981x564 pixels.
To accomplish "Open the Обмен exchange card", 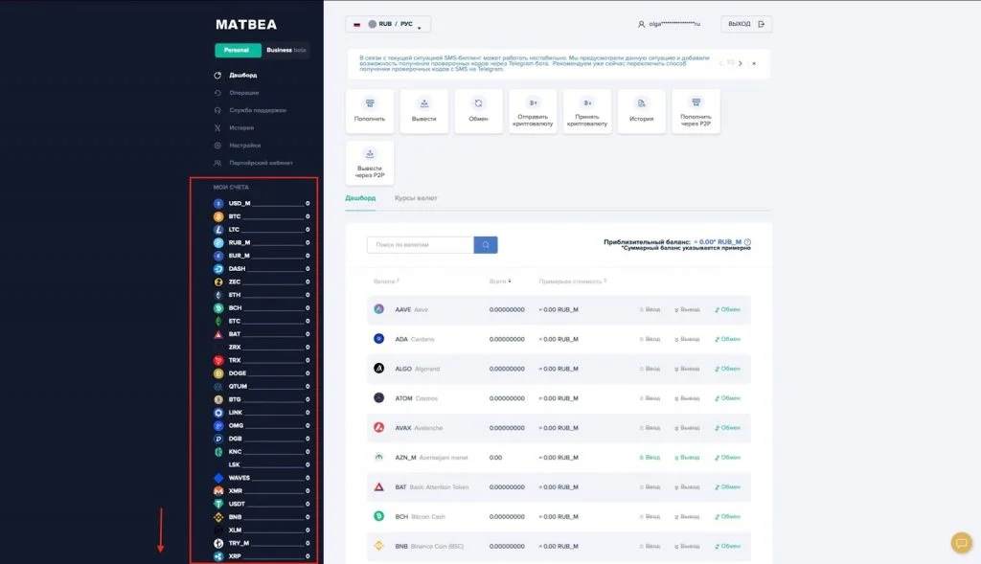I will point(479,111).
